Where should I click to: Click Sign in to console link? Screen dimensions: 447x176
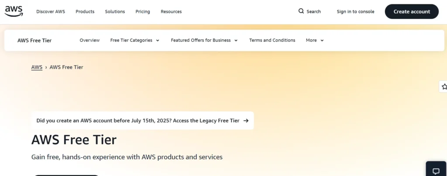point(355,12)
